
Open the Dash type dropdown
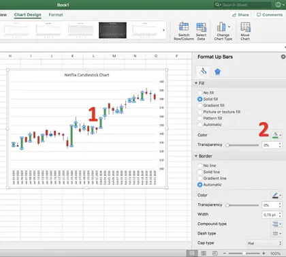[x=276, y=234]
